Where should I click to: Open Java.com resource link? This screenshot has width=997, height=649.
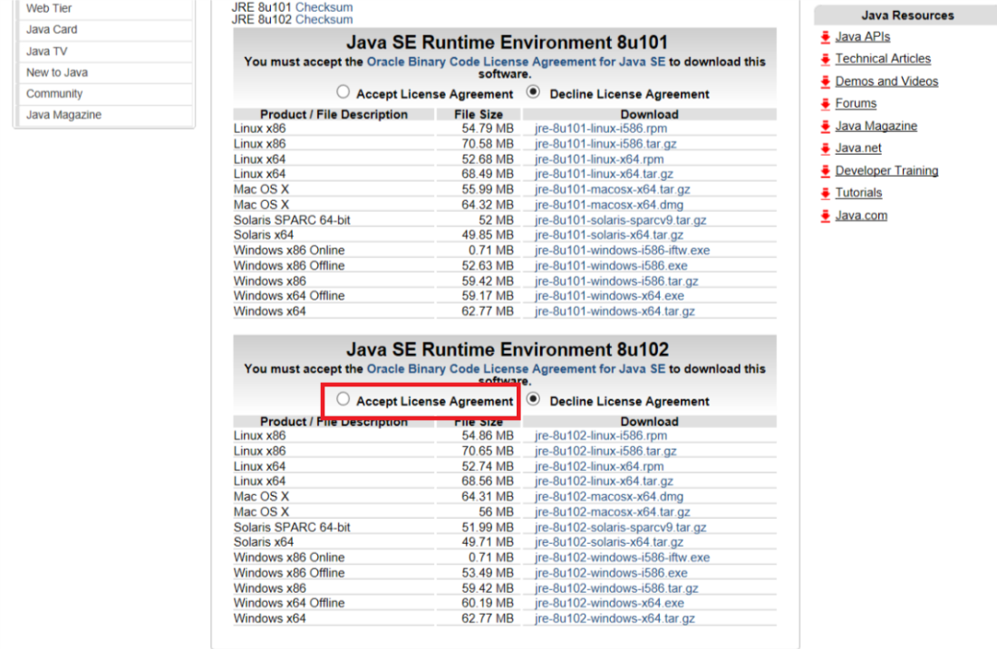[861, 215]
